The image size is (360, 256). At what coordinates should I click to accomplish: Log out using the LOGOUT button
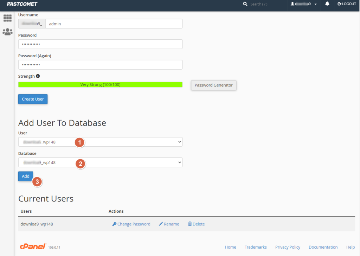(x=347, y=4)
